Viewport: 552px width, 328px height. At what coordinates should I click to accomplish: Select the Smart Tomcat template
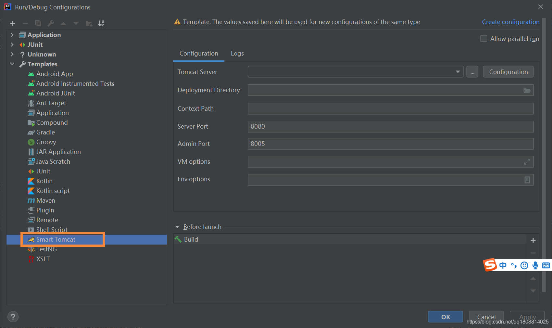[56, 240]
